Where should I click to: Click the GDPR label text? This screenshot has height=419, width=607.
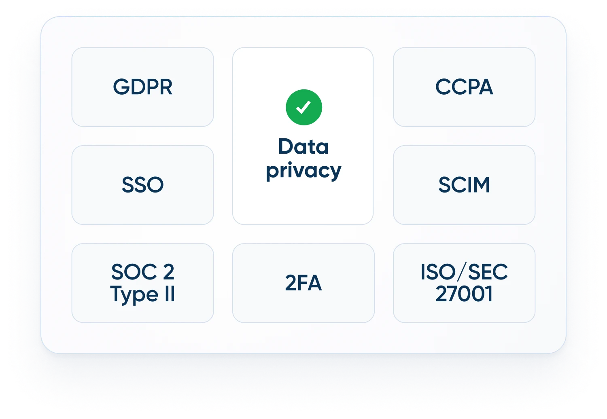[142, 87]
